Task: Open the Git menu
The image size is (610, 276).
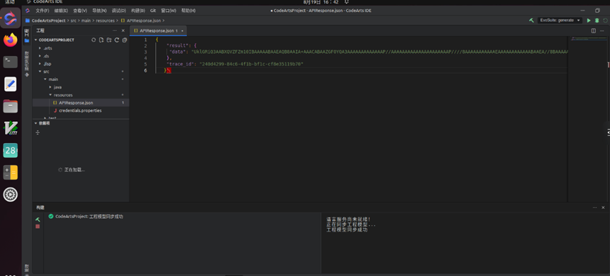Action: pos(153,11)
